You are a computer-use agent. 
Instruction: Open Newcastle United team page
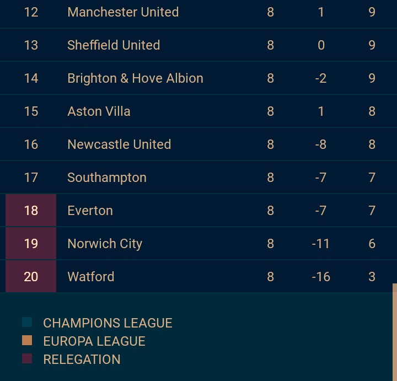click(x=119, y=144)
